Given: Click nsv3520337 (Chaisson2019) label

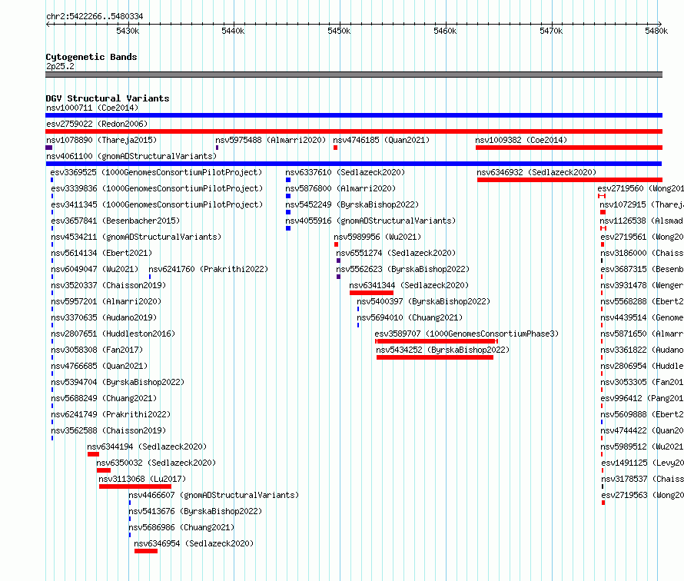Looking at the screenshot, I should point(108,285).
